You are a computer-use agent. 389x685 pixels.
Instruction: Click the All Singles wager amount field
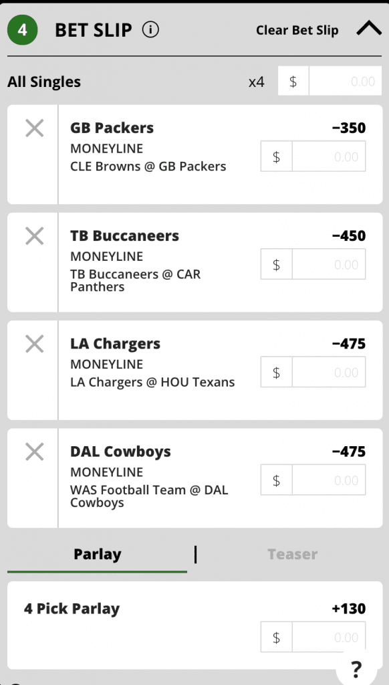point(330,81)
